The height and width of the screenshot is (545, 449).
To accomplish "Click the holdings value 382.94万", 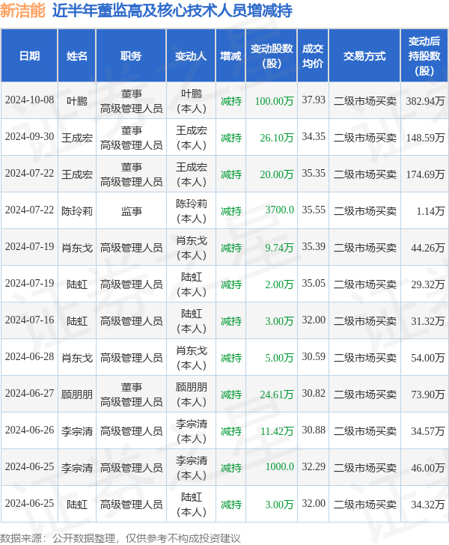I will (x=425, y=101).
